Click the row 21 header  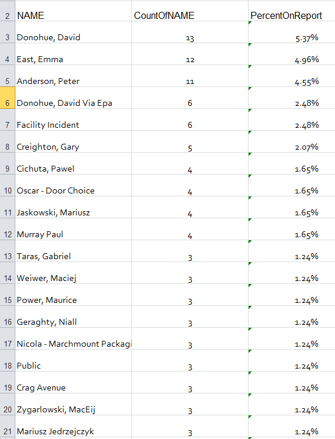tap(7, 426)
